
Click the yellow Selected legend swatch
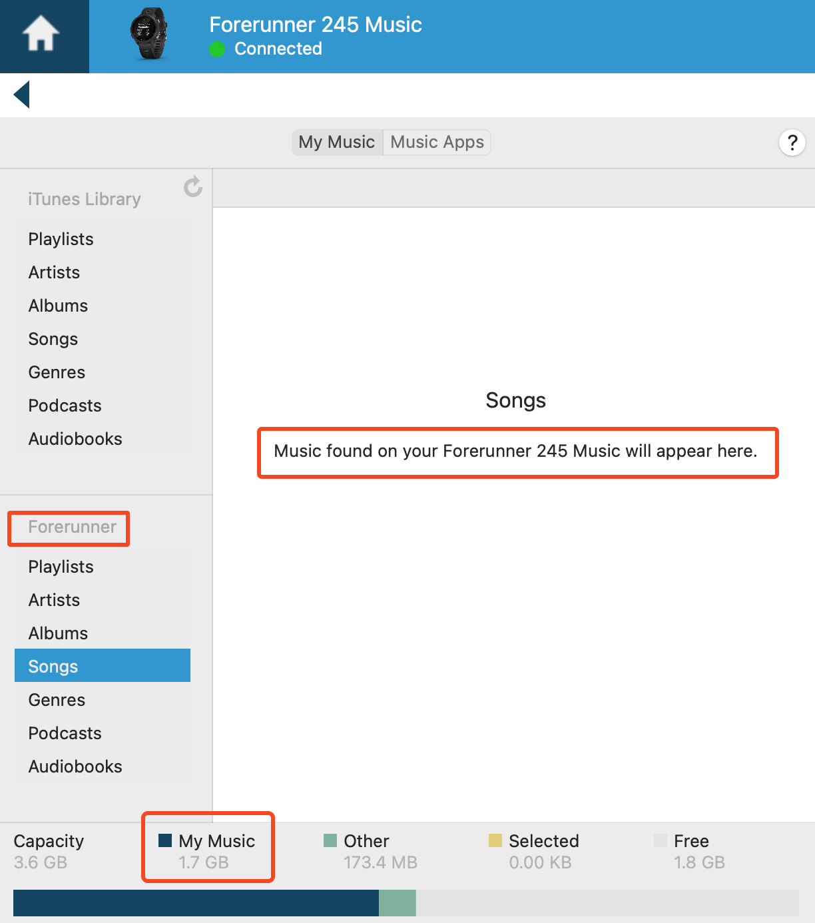(495, 840)
